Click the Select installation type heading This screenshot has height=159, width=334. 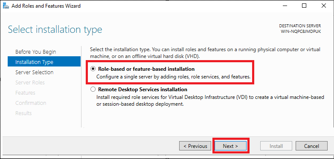click(x=55, y=29)
